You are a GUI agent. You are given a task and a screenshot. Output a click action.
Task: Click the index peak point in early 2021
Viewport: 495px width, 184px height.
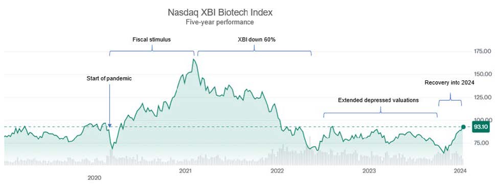[x=194, y=59]
